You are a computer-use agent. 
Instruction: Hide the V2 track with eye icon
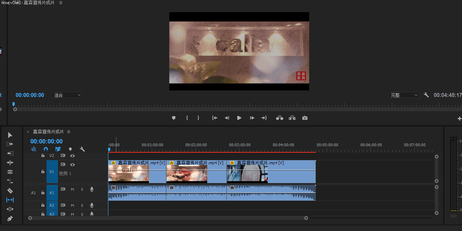pyautogui.click(x=72, y=156)
